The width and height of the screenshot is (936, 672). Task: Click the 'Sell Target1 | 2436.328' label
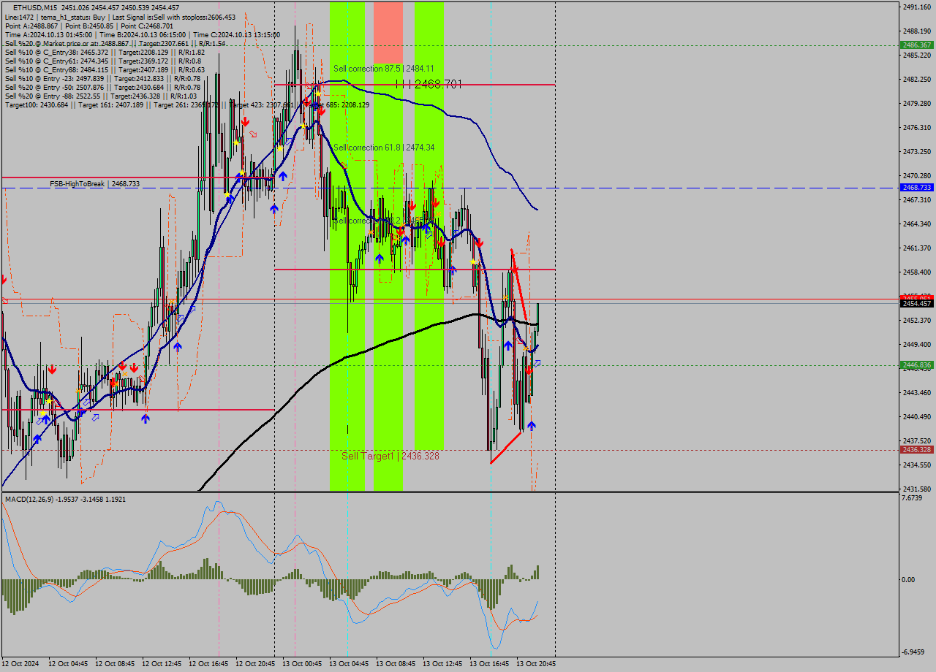pos(390,456)
